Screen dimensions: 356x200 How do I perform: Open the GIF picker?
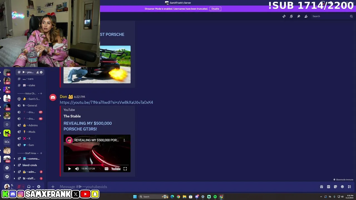point(328,187)
